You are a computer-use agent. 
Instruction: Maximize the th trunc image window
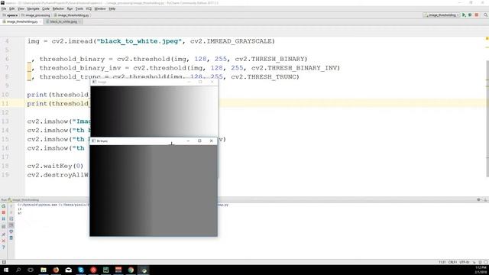(x=199, y=141)
